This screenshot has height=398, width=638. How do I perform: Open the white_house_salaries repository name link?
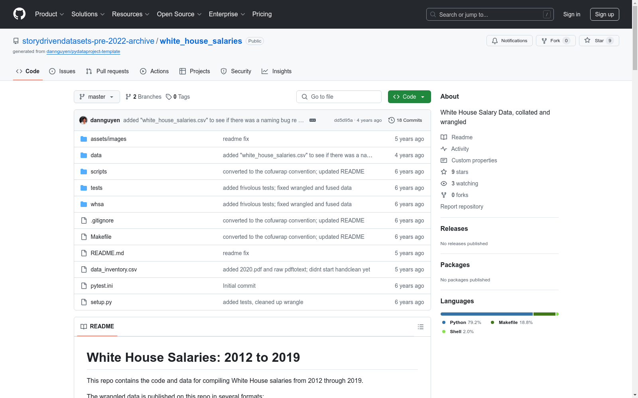click(201, 41)
